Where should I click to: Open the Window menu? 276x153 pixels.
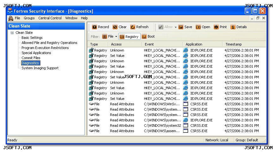tap(71, 18)
